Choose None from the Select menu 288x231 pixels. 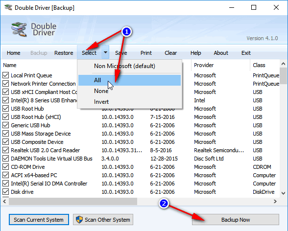[x=129, y=91]
